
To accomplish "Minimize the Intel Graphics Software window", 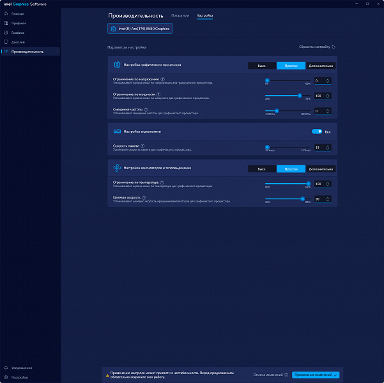I will pyautogui.click(x=357, y=4).
